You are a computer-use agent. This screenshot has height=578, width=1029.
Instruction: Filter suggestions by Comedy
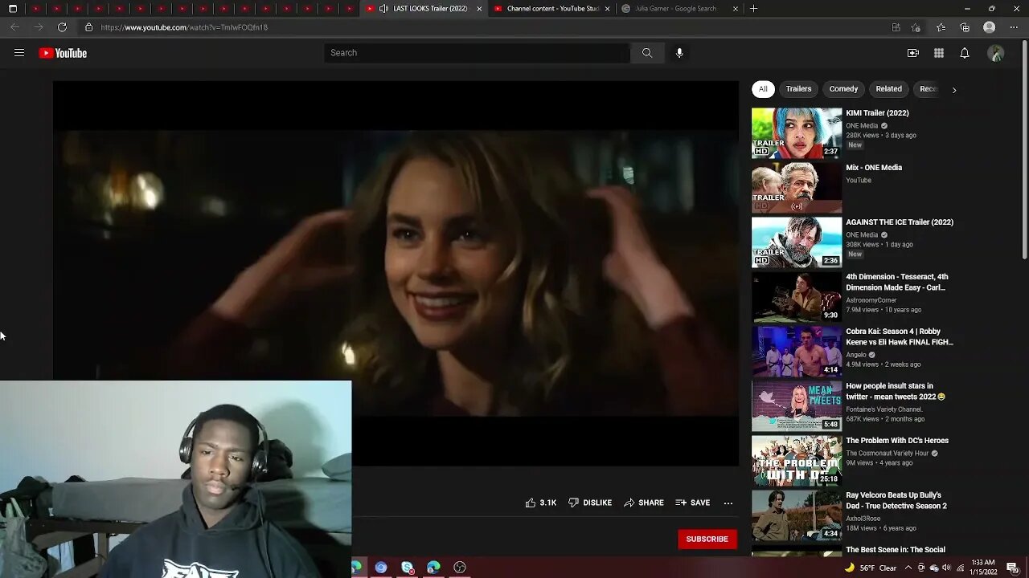[x=843, y=89]
